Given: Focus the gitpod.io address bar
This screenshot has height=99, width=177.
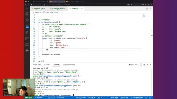Looking at the screenshot, I should 84,5.
